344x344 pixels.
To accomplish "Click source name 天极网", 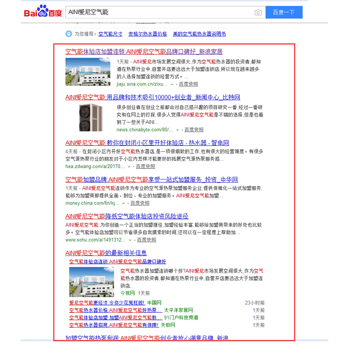I will pyautogui.click(x=168, y=325).
